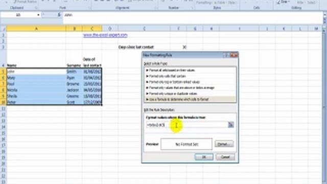Click the collapse dialog range selector icon
The height and width of the screenshot is (184, 327).
[230, 125]
